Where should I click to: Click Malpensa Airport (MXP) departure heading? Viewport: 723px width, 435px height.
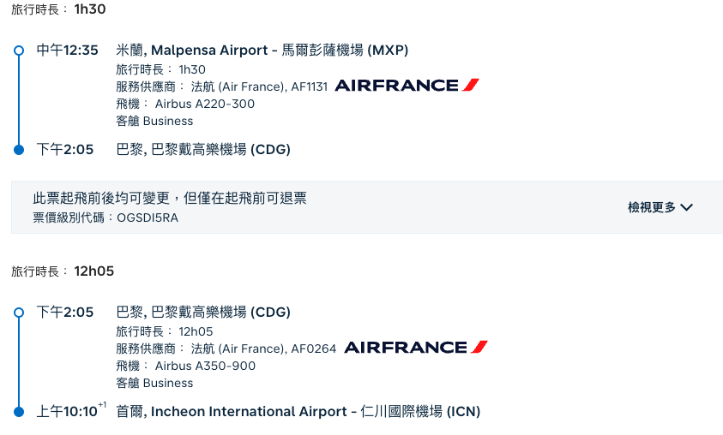tap(262, 50)
